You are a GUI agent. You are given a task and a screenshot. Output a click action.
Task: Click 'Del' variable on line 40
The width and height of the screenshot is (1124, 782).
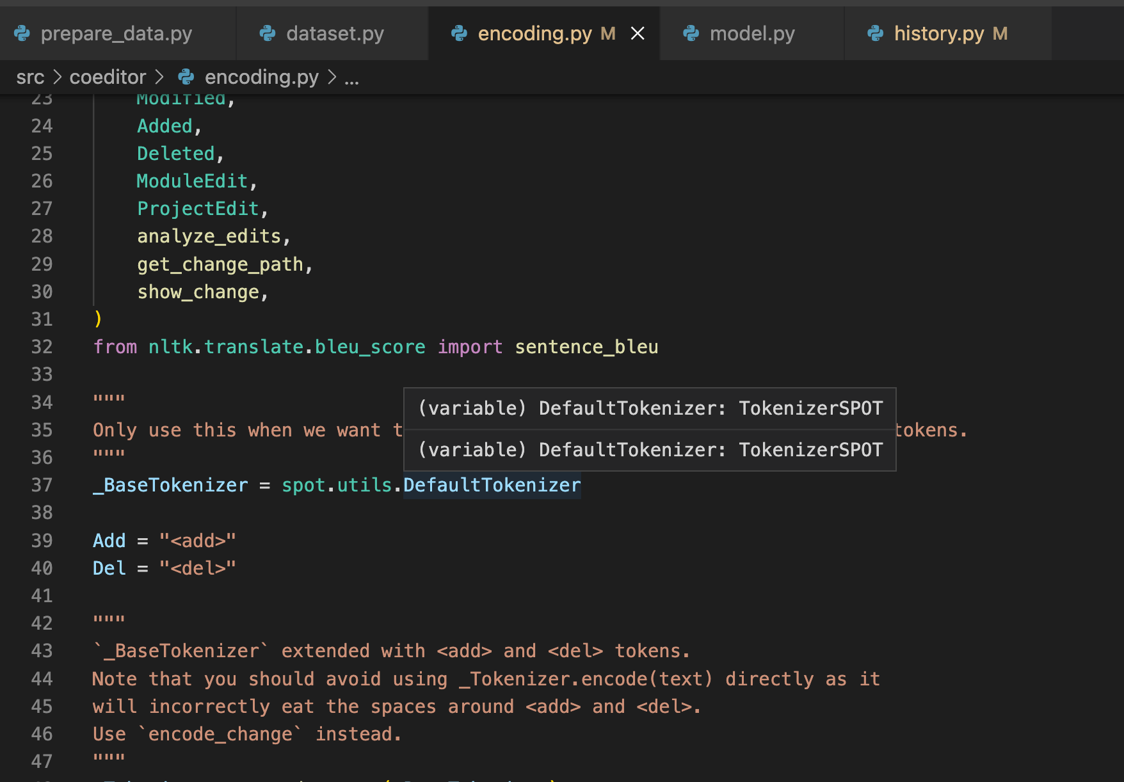tap(109, 568)
